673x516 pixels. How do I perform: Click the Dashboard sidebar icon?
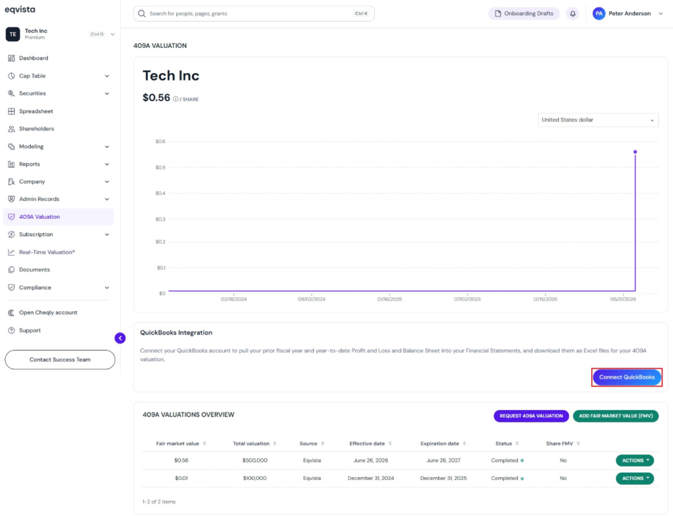click(11, 58)
